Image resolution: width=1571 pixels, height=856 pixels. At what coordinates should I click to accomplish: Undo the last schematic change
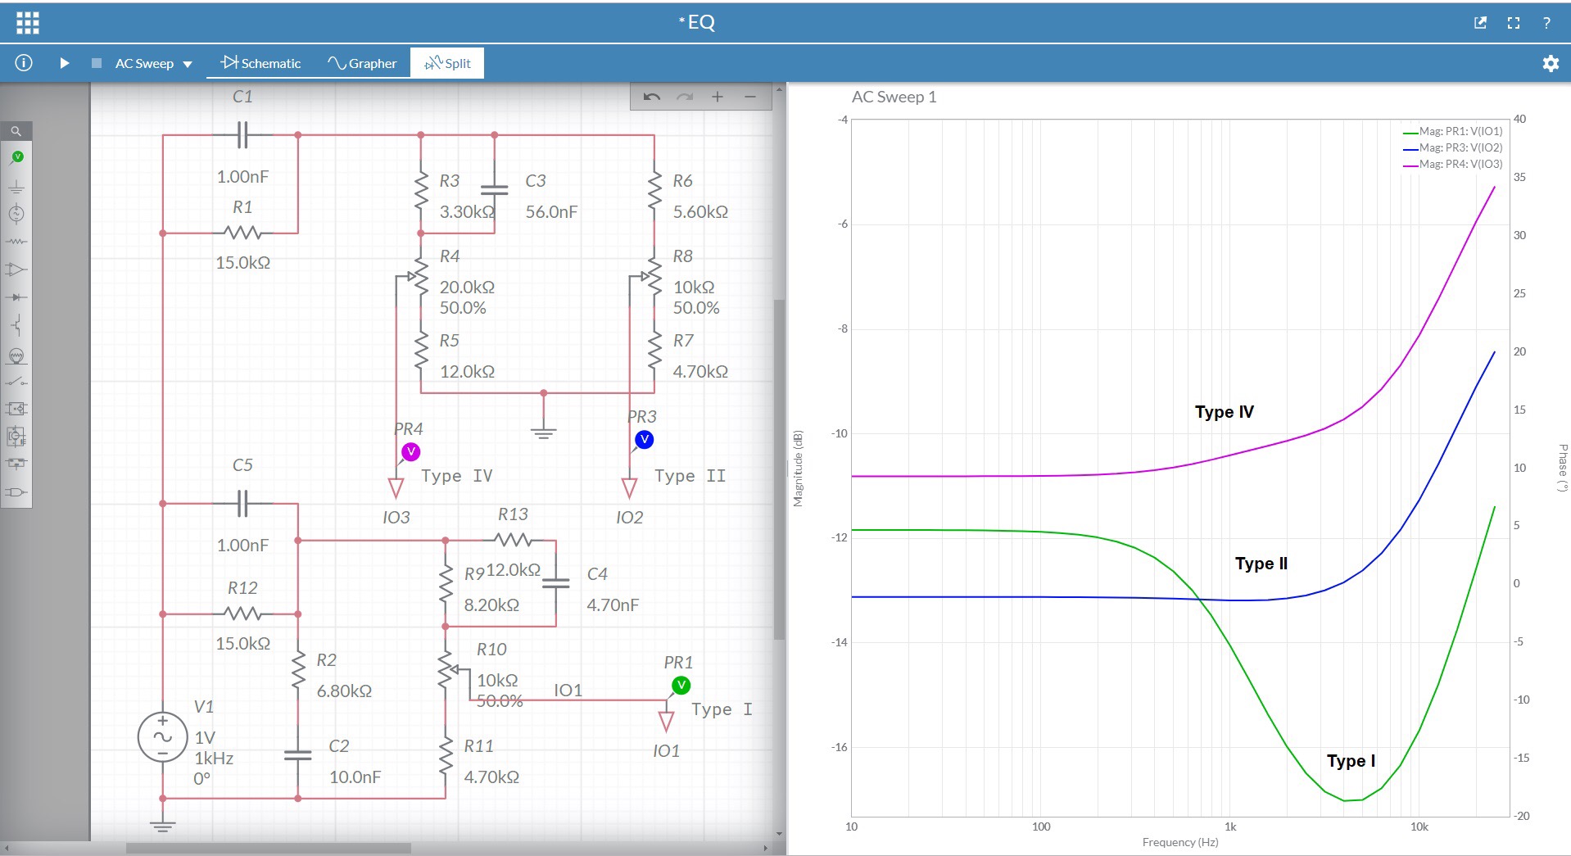coord(652,97)
